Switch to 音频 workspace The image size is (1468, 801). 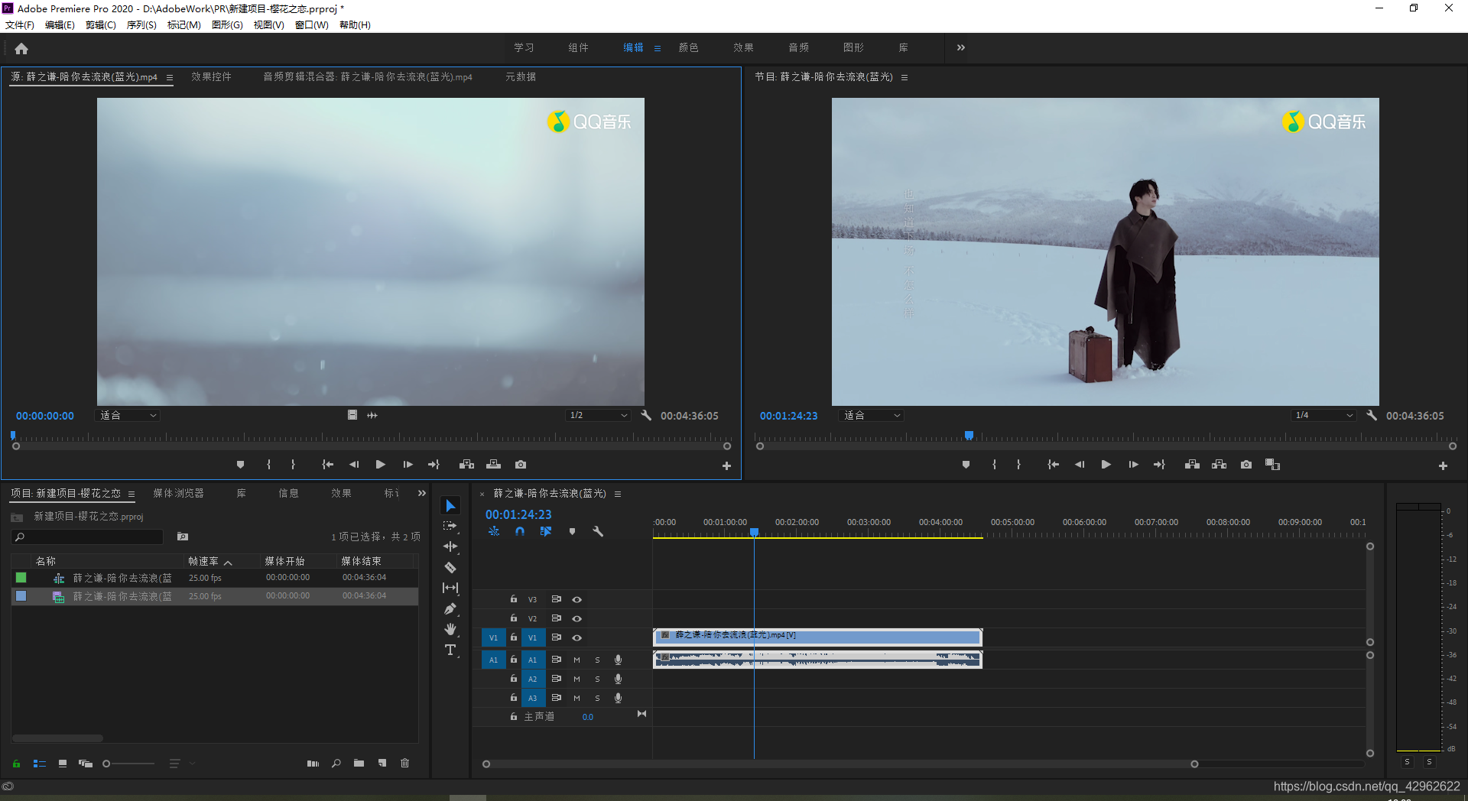[x=798, y=47]
